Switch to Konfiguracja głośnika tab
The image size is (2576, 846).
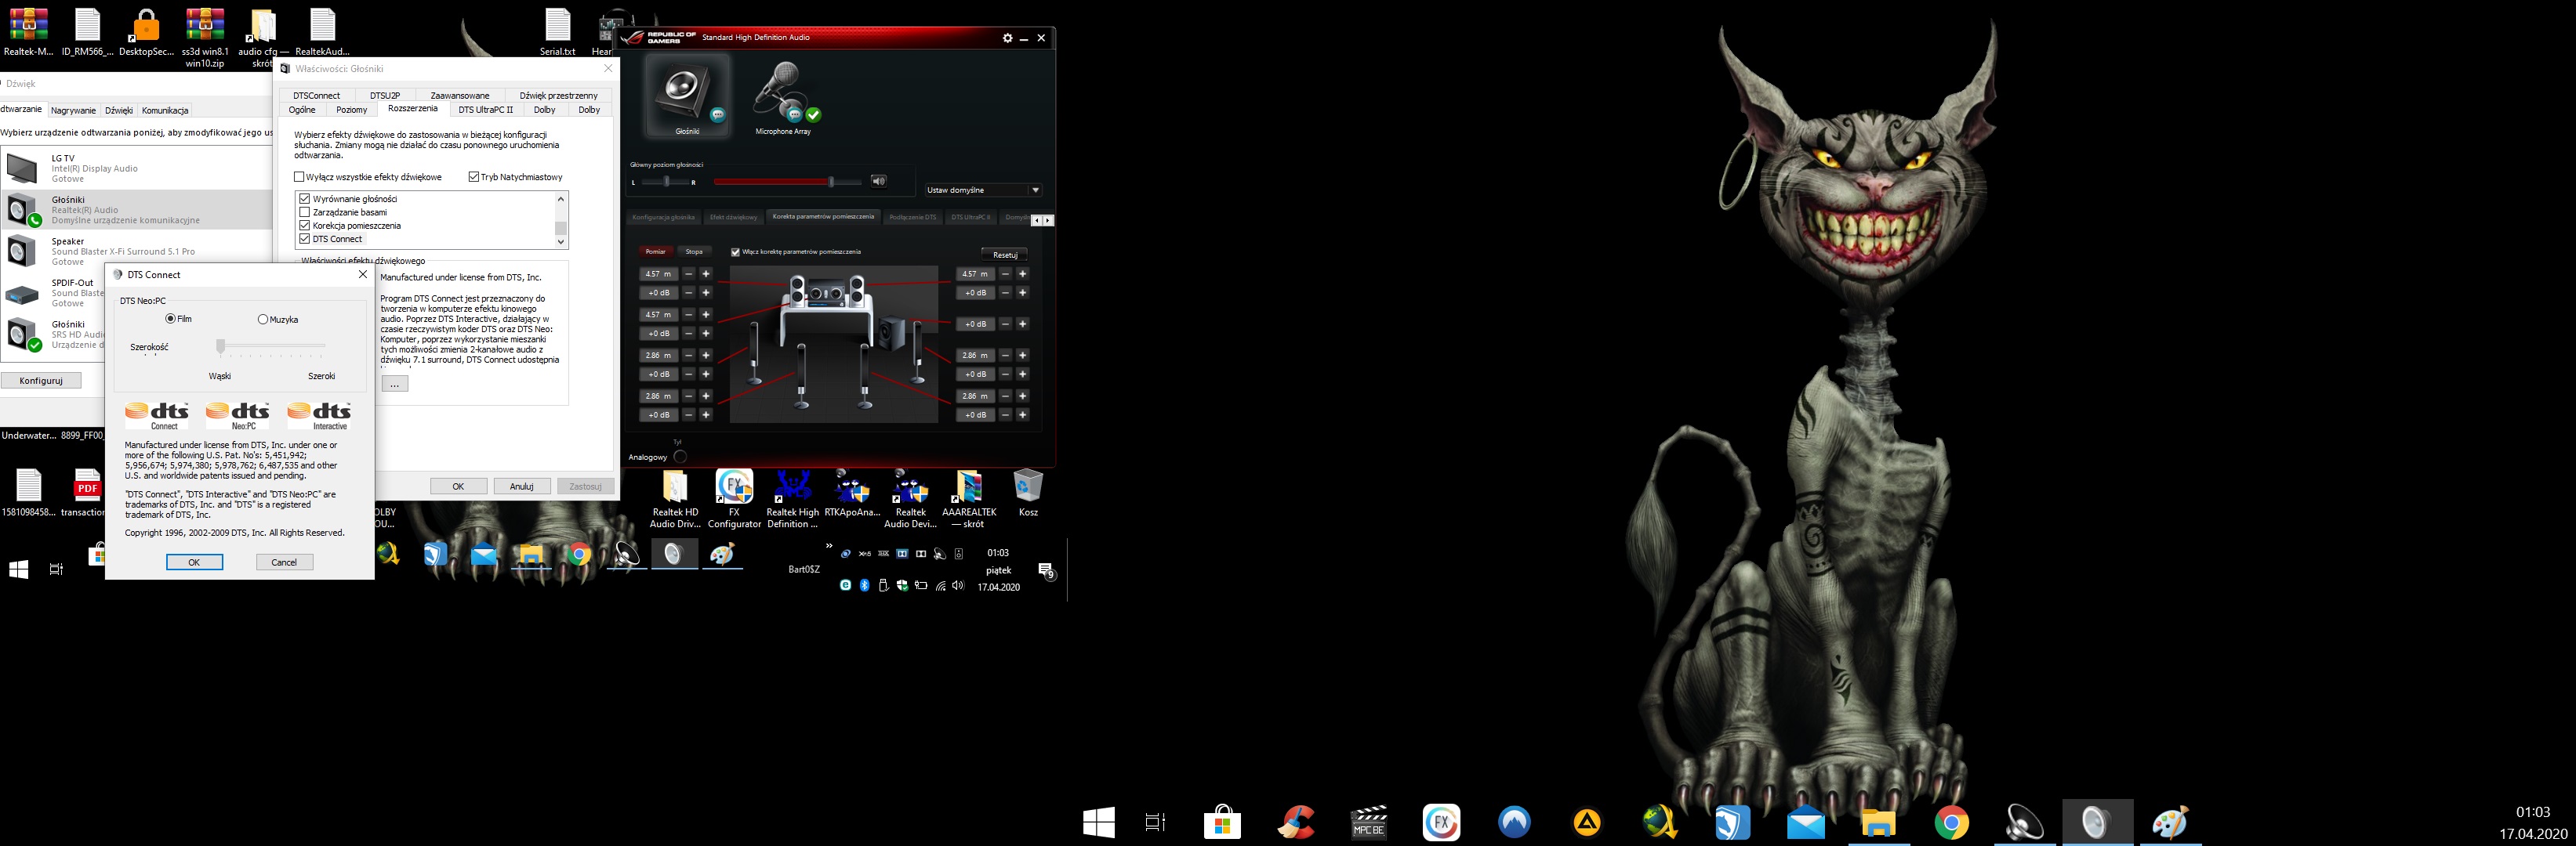[664, 218]
